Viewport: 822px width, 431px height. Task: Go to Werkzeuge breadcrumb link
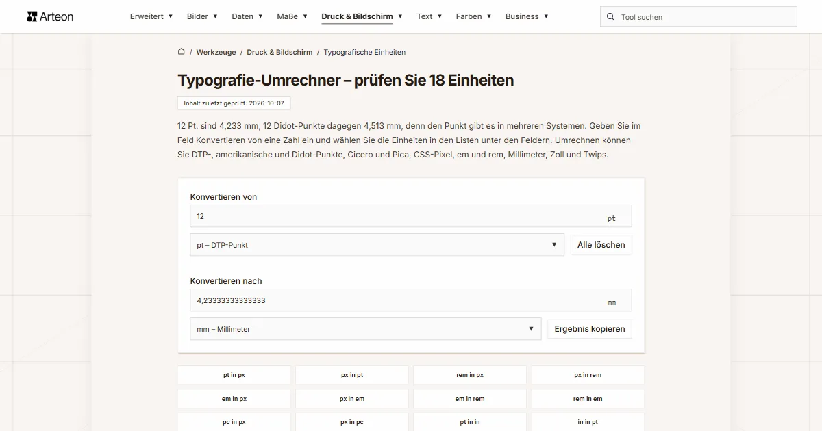(x=216, y=52)
